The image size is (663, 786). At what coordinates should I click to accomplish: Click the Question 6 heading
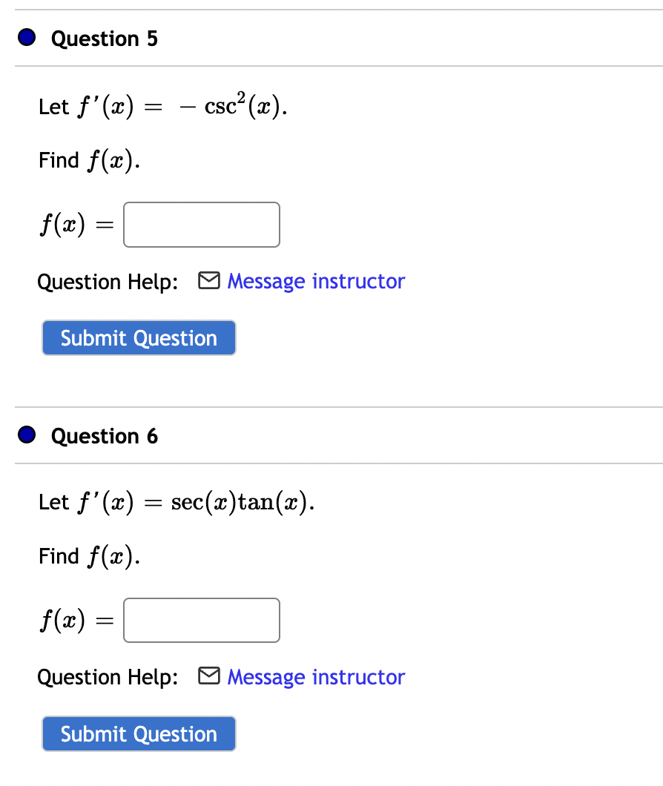click(104, 435)
